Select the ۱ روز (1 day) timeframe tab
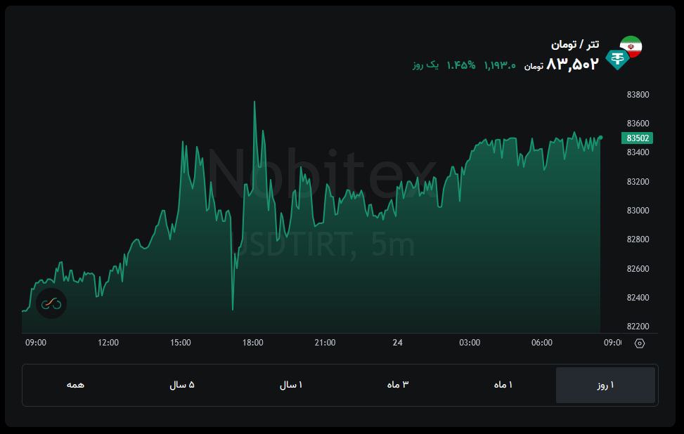The width and height of the screenshot is (684, 434). [605, 386]
